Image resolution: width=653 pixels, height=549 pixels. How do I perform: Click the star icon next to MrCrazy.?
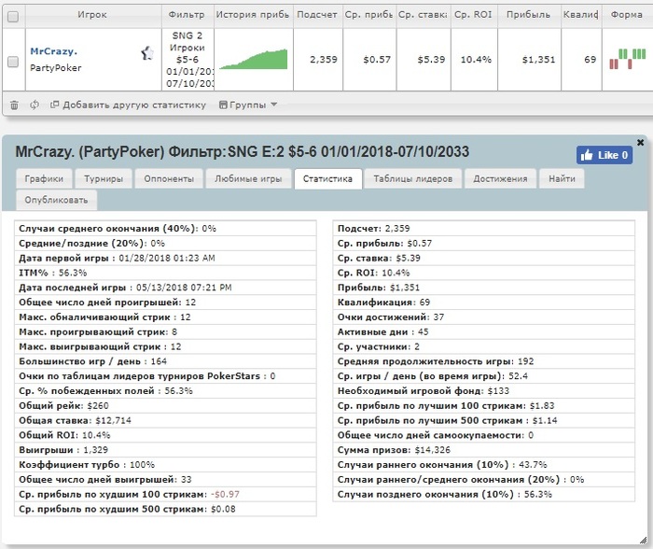click(x=147, y=53)
